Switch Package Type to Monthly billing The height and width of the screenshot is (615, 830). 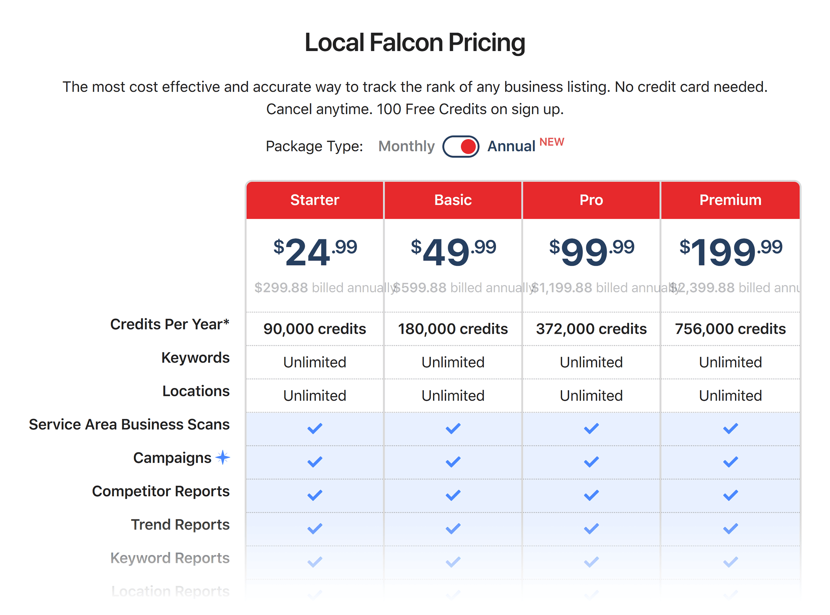pyautogui.click(x=407, y=146)
